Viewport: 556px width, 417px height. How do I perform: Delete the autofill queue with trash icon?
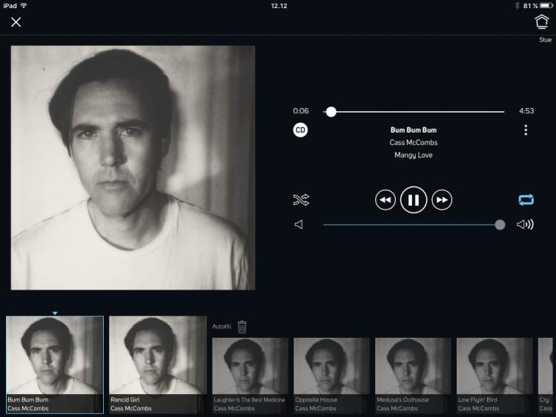242,327
